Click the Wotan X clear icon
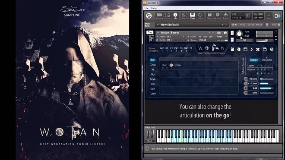The height and width of the screenshot is (160, 285). tap(258, 50)
